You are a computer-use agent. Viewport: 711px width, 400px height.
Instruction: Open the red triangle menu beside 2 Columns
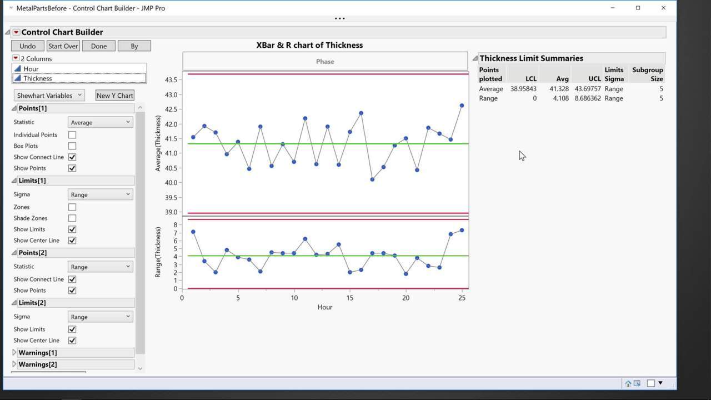point(16,58)
